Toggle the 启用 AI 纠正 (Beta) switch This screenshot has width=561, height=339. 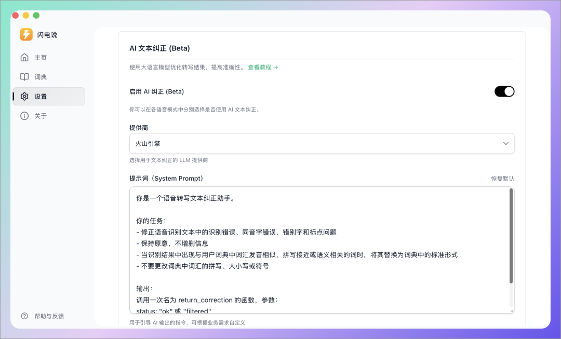point(504,91)
